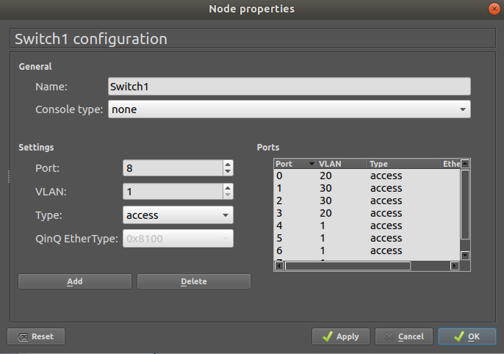504x354 pixels.
Task: Click access type cell of port 3
Action: (386, 213)
